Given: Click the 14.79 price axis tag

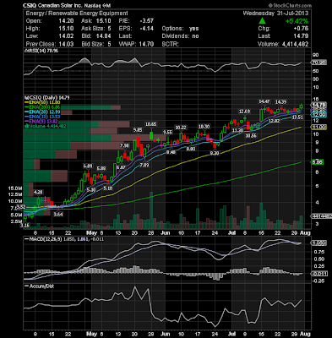Looking at the screenshot, I should coord(318,105).
